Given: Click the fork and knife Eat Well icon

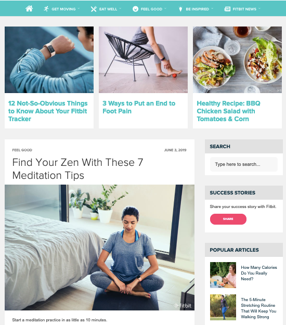Looking at the screenshot, I should point(94,9).
